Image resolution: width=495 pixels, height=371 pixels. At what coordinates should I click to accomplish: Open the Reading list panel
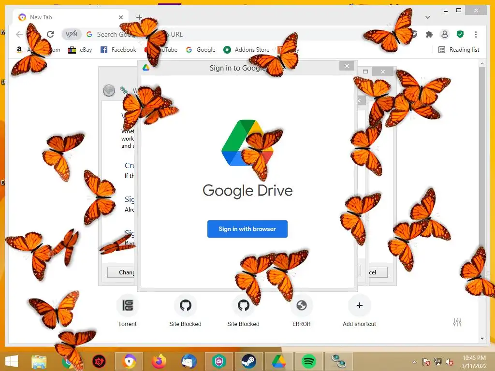pos(459,50)
